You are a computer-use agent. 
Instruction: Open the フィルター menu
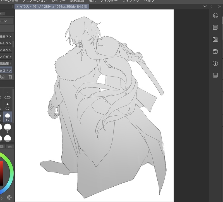tap(109, 1)
